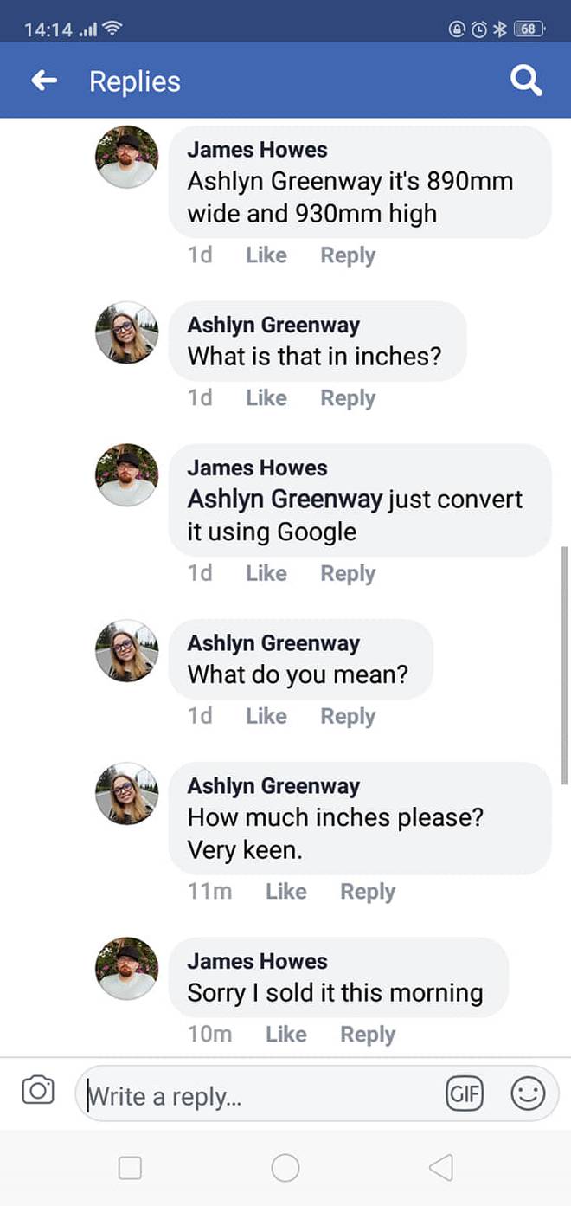Open recent apps with the square button
This screenshot has height=1206, width=571.
[130, 1168]
